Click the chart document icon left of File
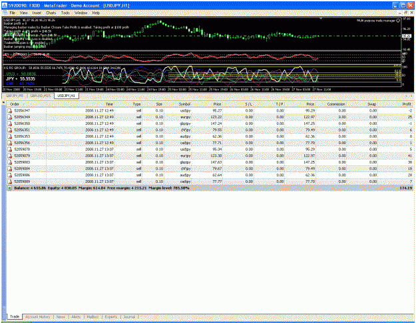 click(x=5, y=13)
